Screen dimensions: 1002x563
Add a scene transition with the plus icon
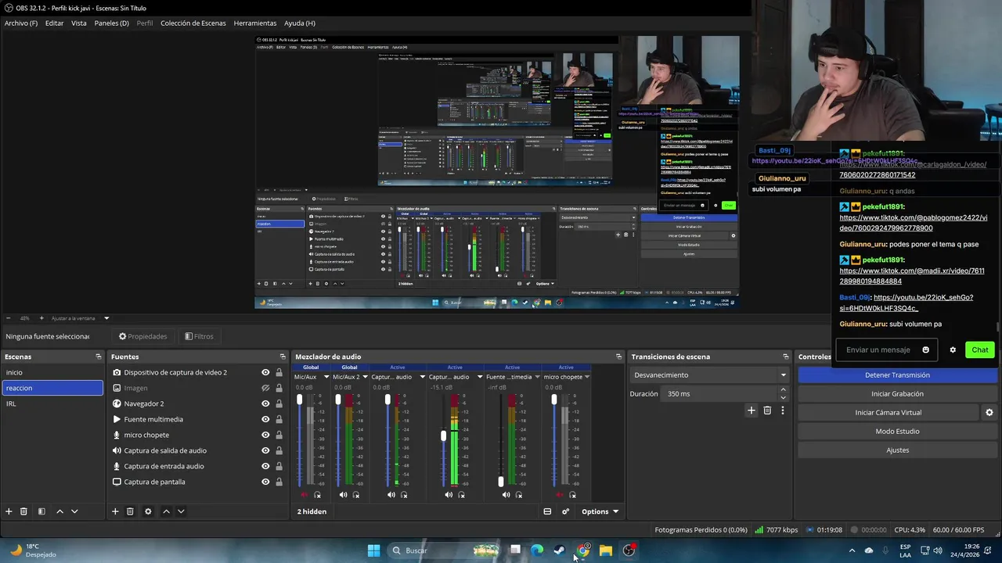click(751, 410)
